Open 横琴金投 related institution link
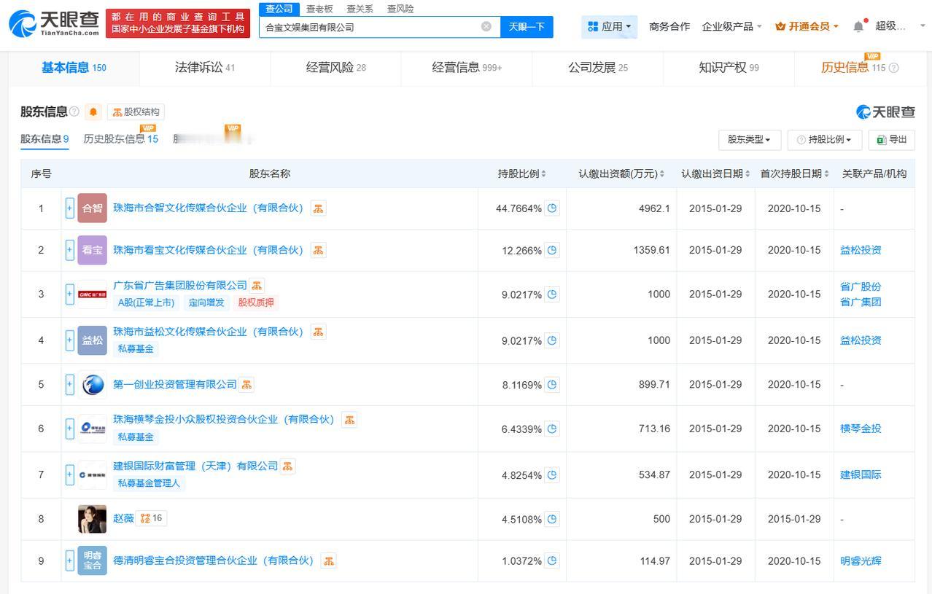932x594 pixels. [x=861, y=429]
